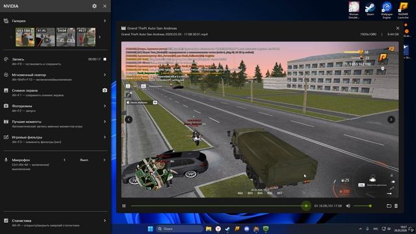Screen dimensions: 416x234
Task: Pause the video playback
Action: [124, 206]
